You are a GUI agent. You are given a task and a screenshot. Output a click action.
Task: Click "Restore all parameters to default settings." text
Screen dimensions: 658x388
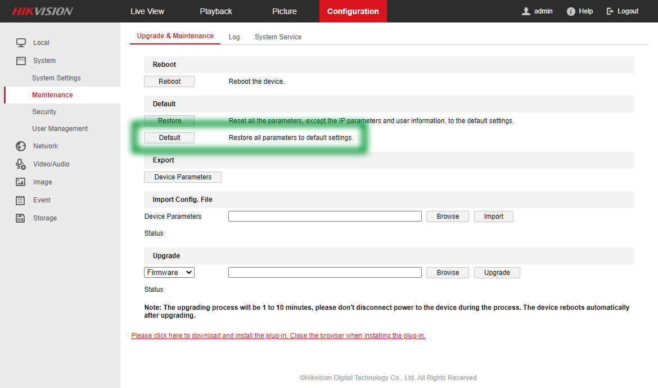tap(291, 138)
